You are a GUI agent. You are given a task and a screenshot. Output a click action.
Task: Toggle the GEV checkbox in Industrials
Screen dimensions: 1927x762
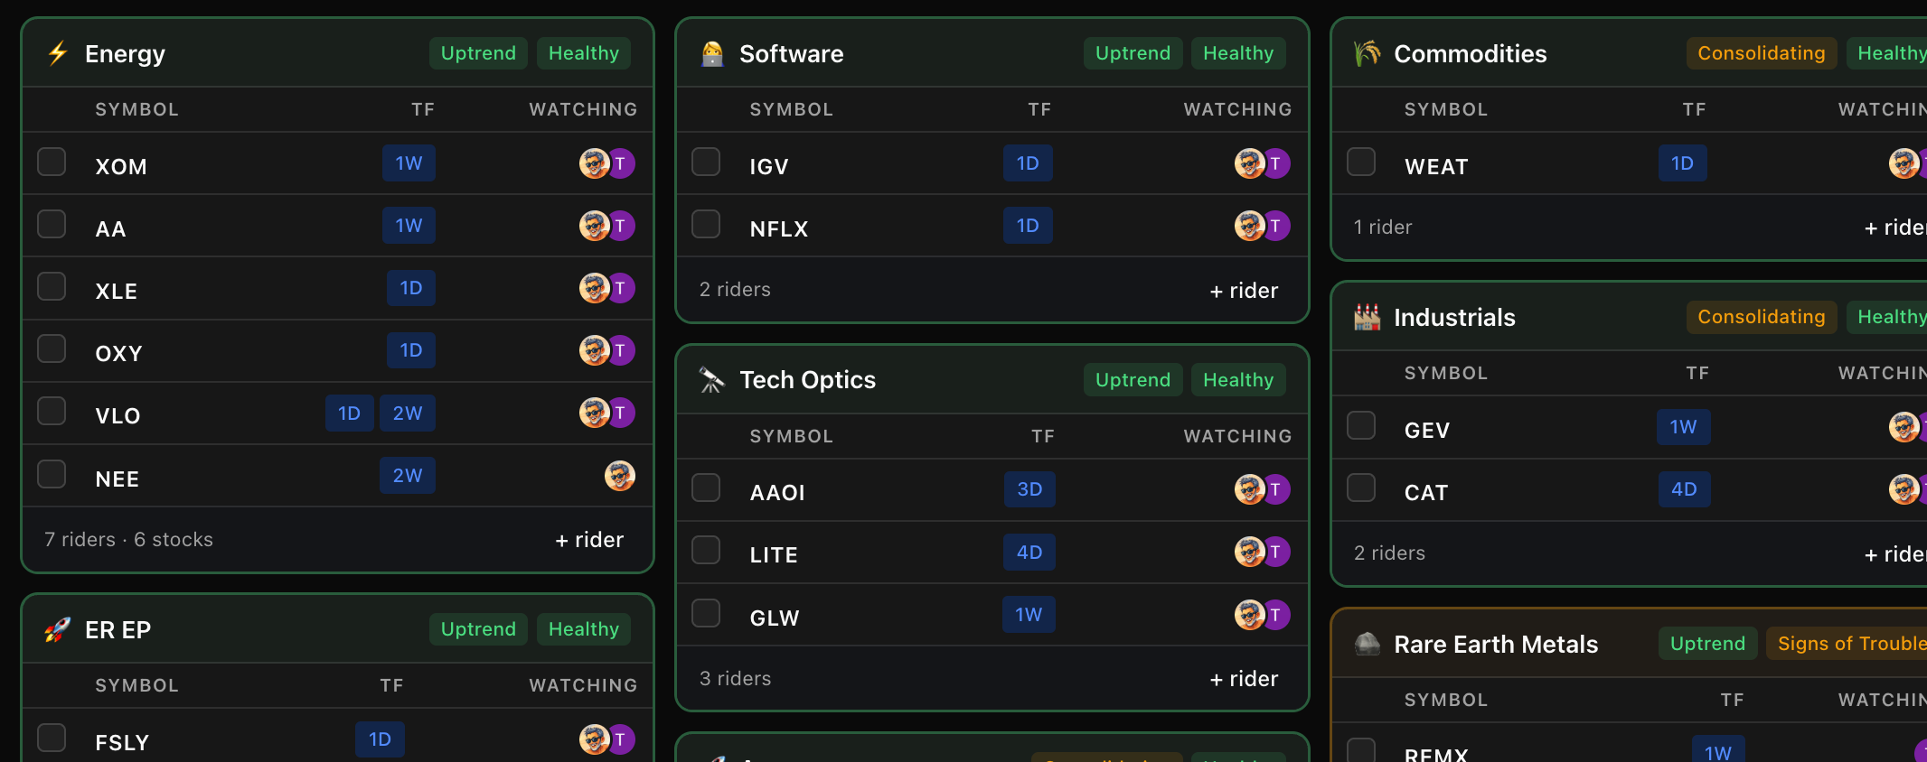1361,426
